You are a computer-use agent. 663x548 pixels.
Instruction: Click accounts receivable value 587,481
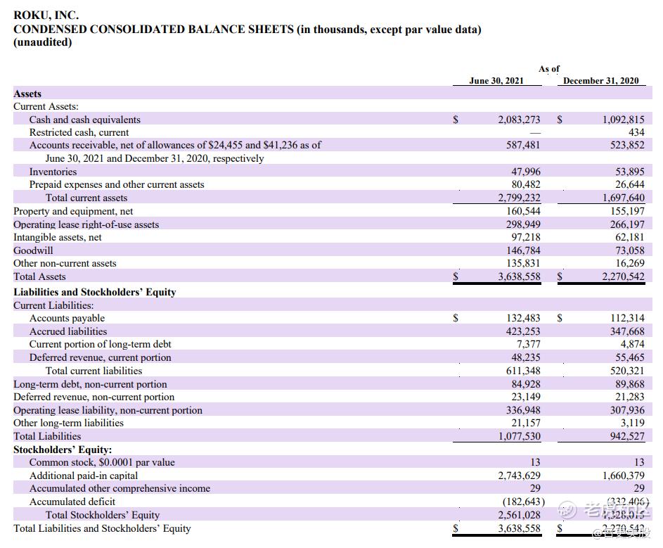point(523,145)
